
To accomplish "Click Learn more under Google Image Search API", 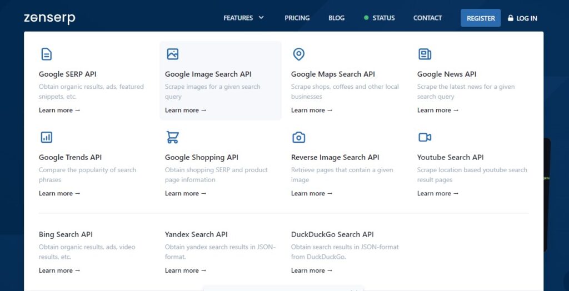I will coord(186,110).
